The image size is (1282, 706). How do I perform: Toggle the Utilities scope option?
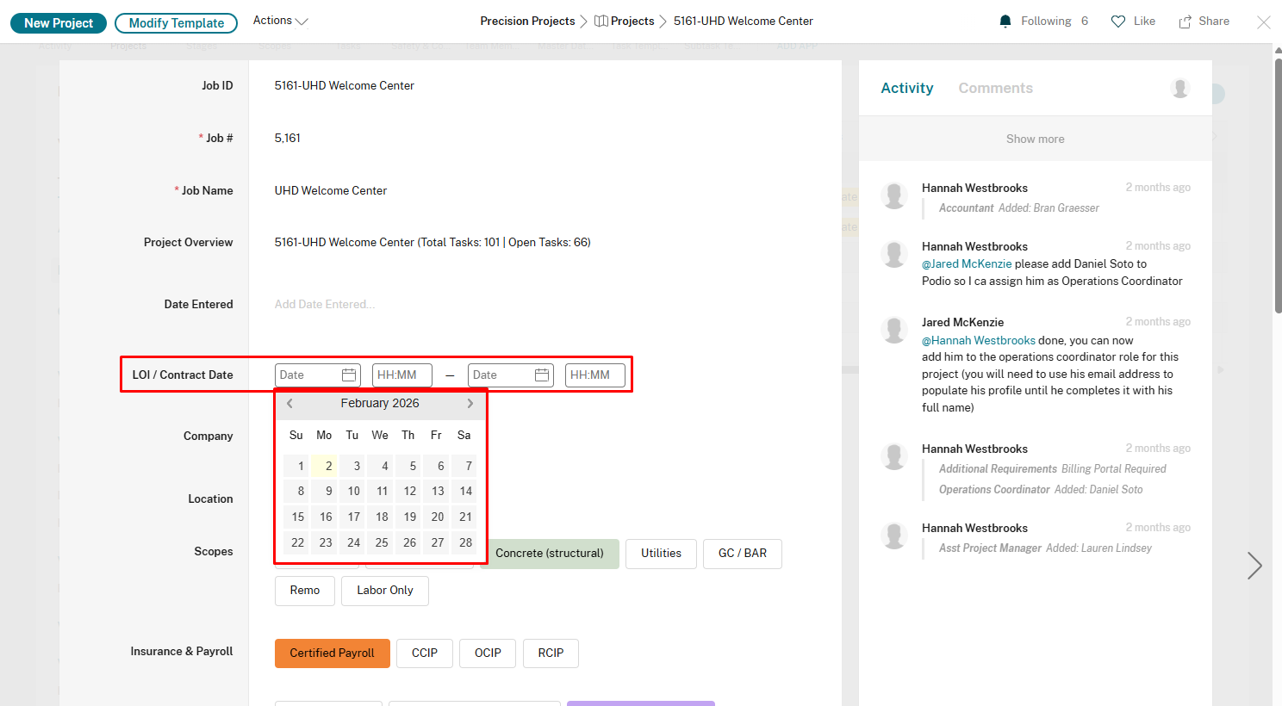661,554
